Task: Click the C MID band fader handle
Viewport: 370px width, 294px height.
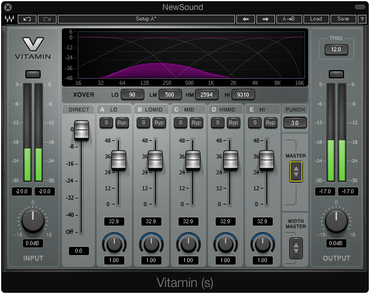Action: click(193, 160)
